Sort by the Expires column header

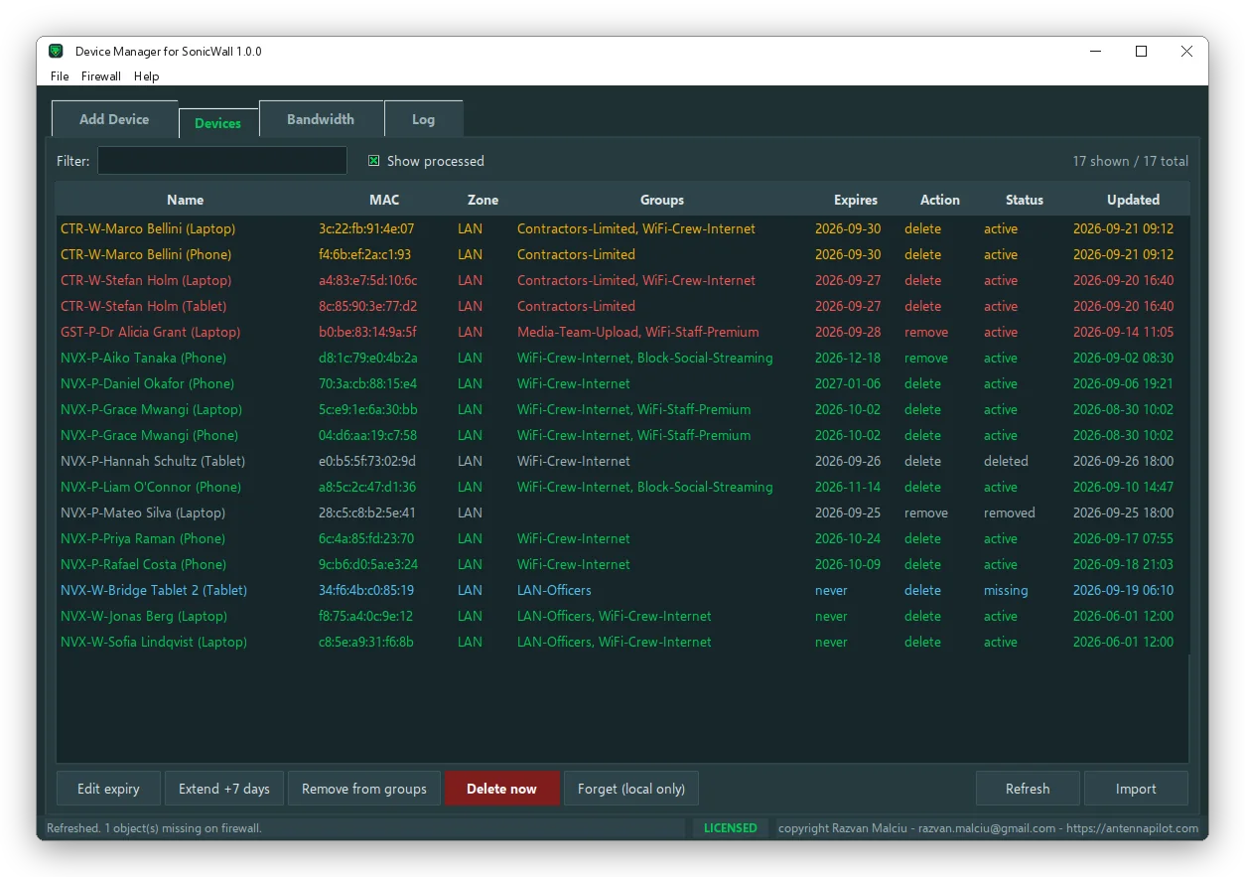click(x=856, y=200)
